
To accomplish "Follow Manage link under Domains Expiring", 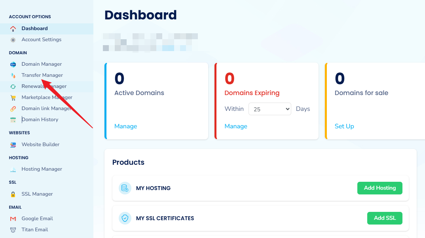I will point(236,126).
